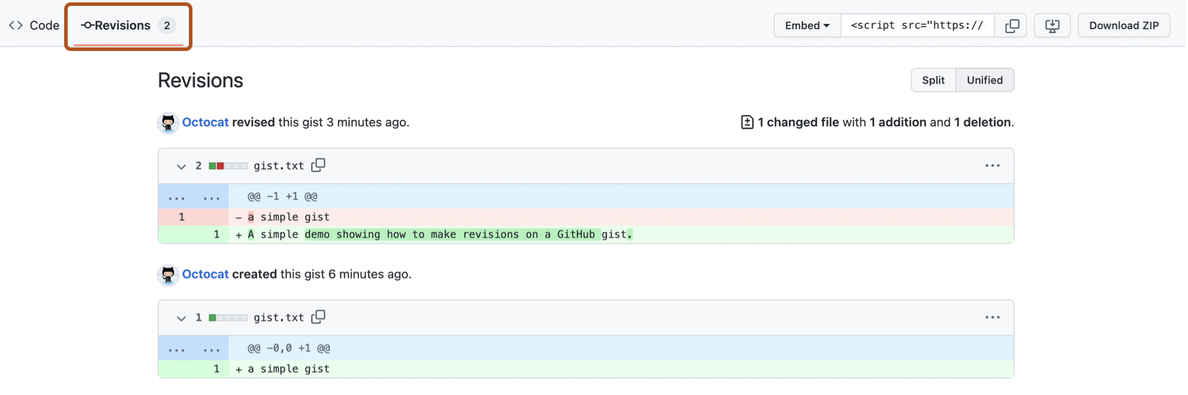Viewport: 1188px width, 395px height.
Task: Switch diff view to Split
Action: point(933,80)
